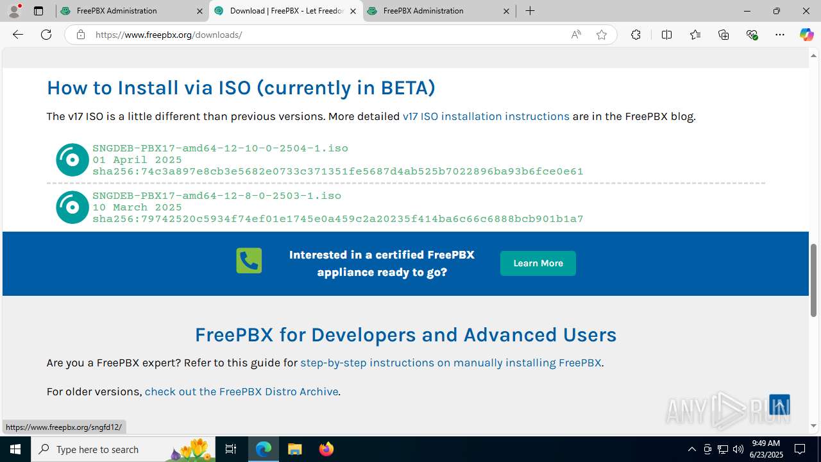Download SNGDEB-PBX17-amd64-12-10-0-2504-1.iso
Image resolution: width=821 pixels, height=462 pixels.
(220, 148)
